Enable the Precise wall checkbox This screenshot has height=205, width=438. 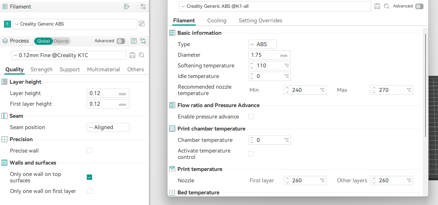(x=89, y=151)
